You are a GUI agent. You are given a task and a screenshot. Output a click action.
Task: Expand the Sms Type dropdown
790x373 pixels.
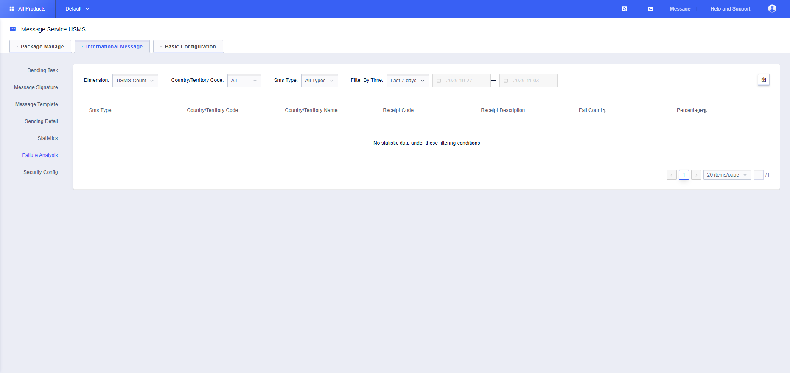click(319, 81)
